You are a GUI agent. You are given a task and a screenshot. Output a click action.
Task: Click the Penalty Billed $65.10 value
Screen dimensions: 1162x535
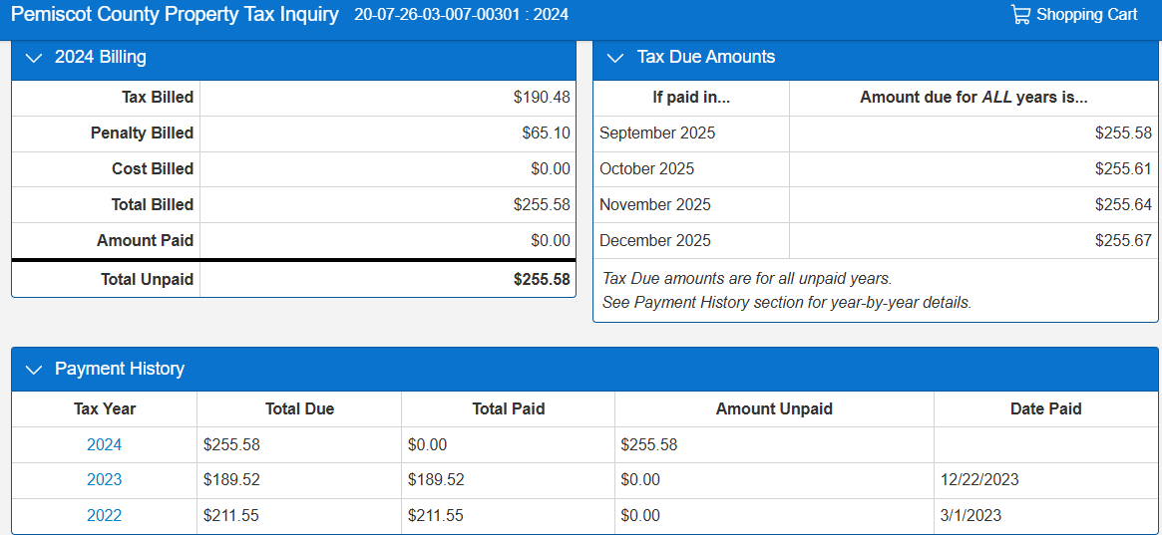pos(546,133)
